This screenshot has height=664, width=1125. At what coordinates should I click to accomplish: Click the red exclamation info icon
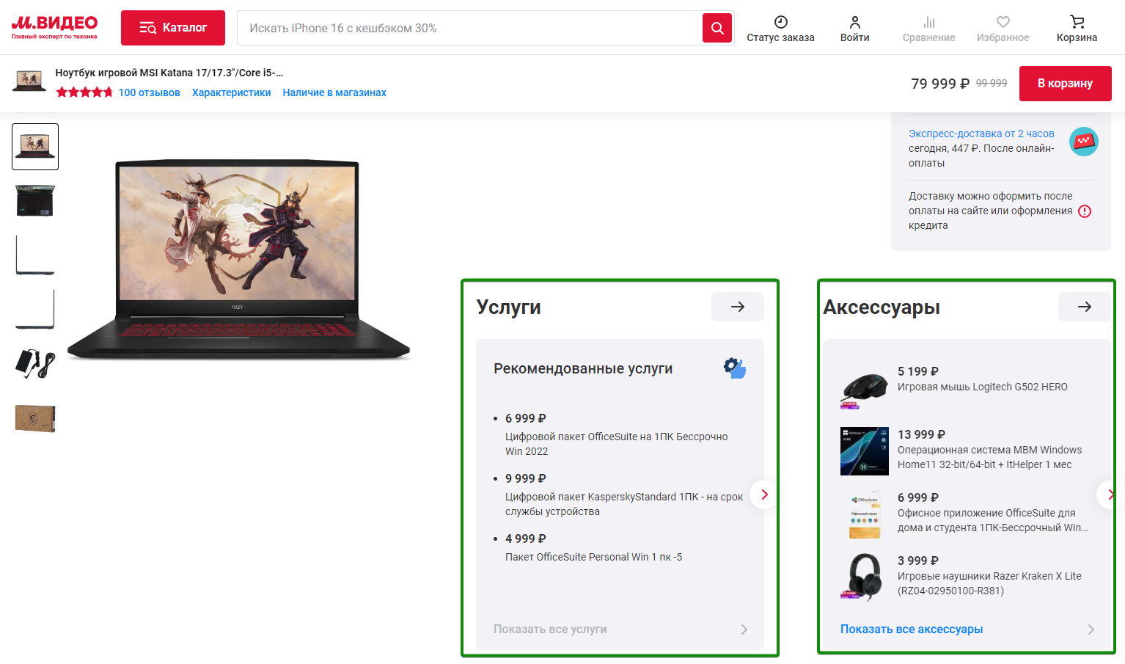(x=1085, y=211)
